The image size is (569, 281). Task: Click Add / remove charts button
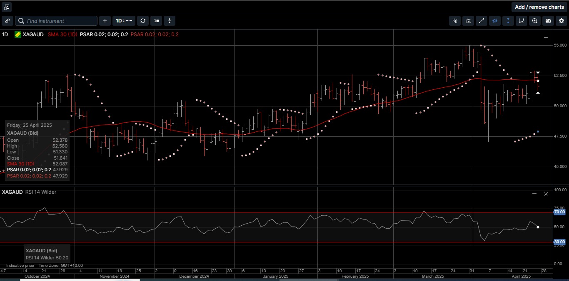tap(539, 7)
